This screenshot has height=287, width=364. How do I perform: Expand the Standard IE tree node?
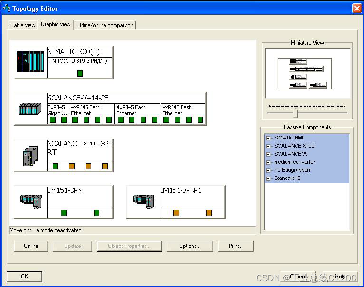click(268, 178)
